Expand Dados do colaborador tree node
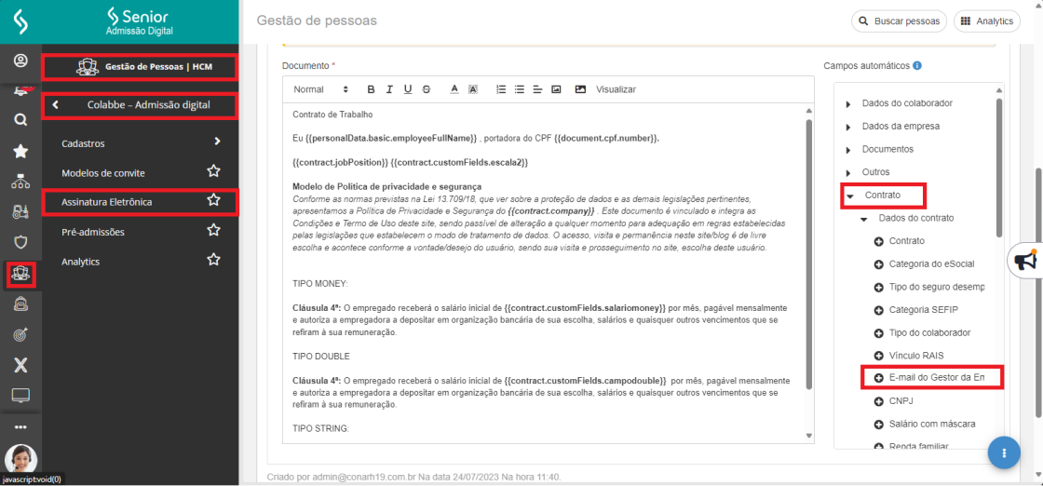 tap(848, 104)
